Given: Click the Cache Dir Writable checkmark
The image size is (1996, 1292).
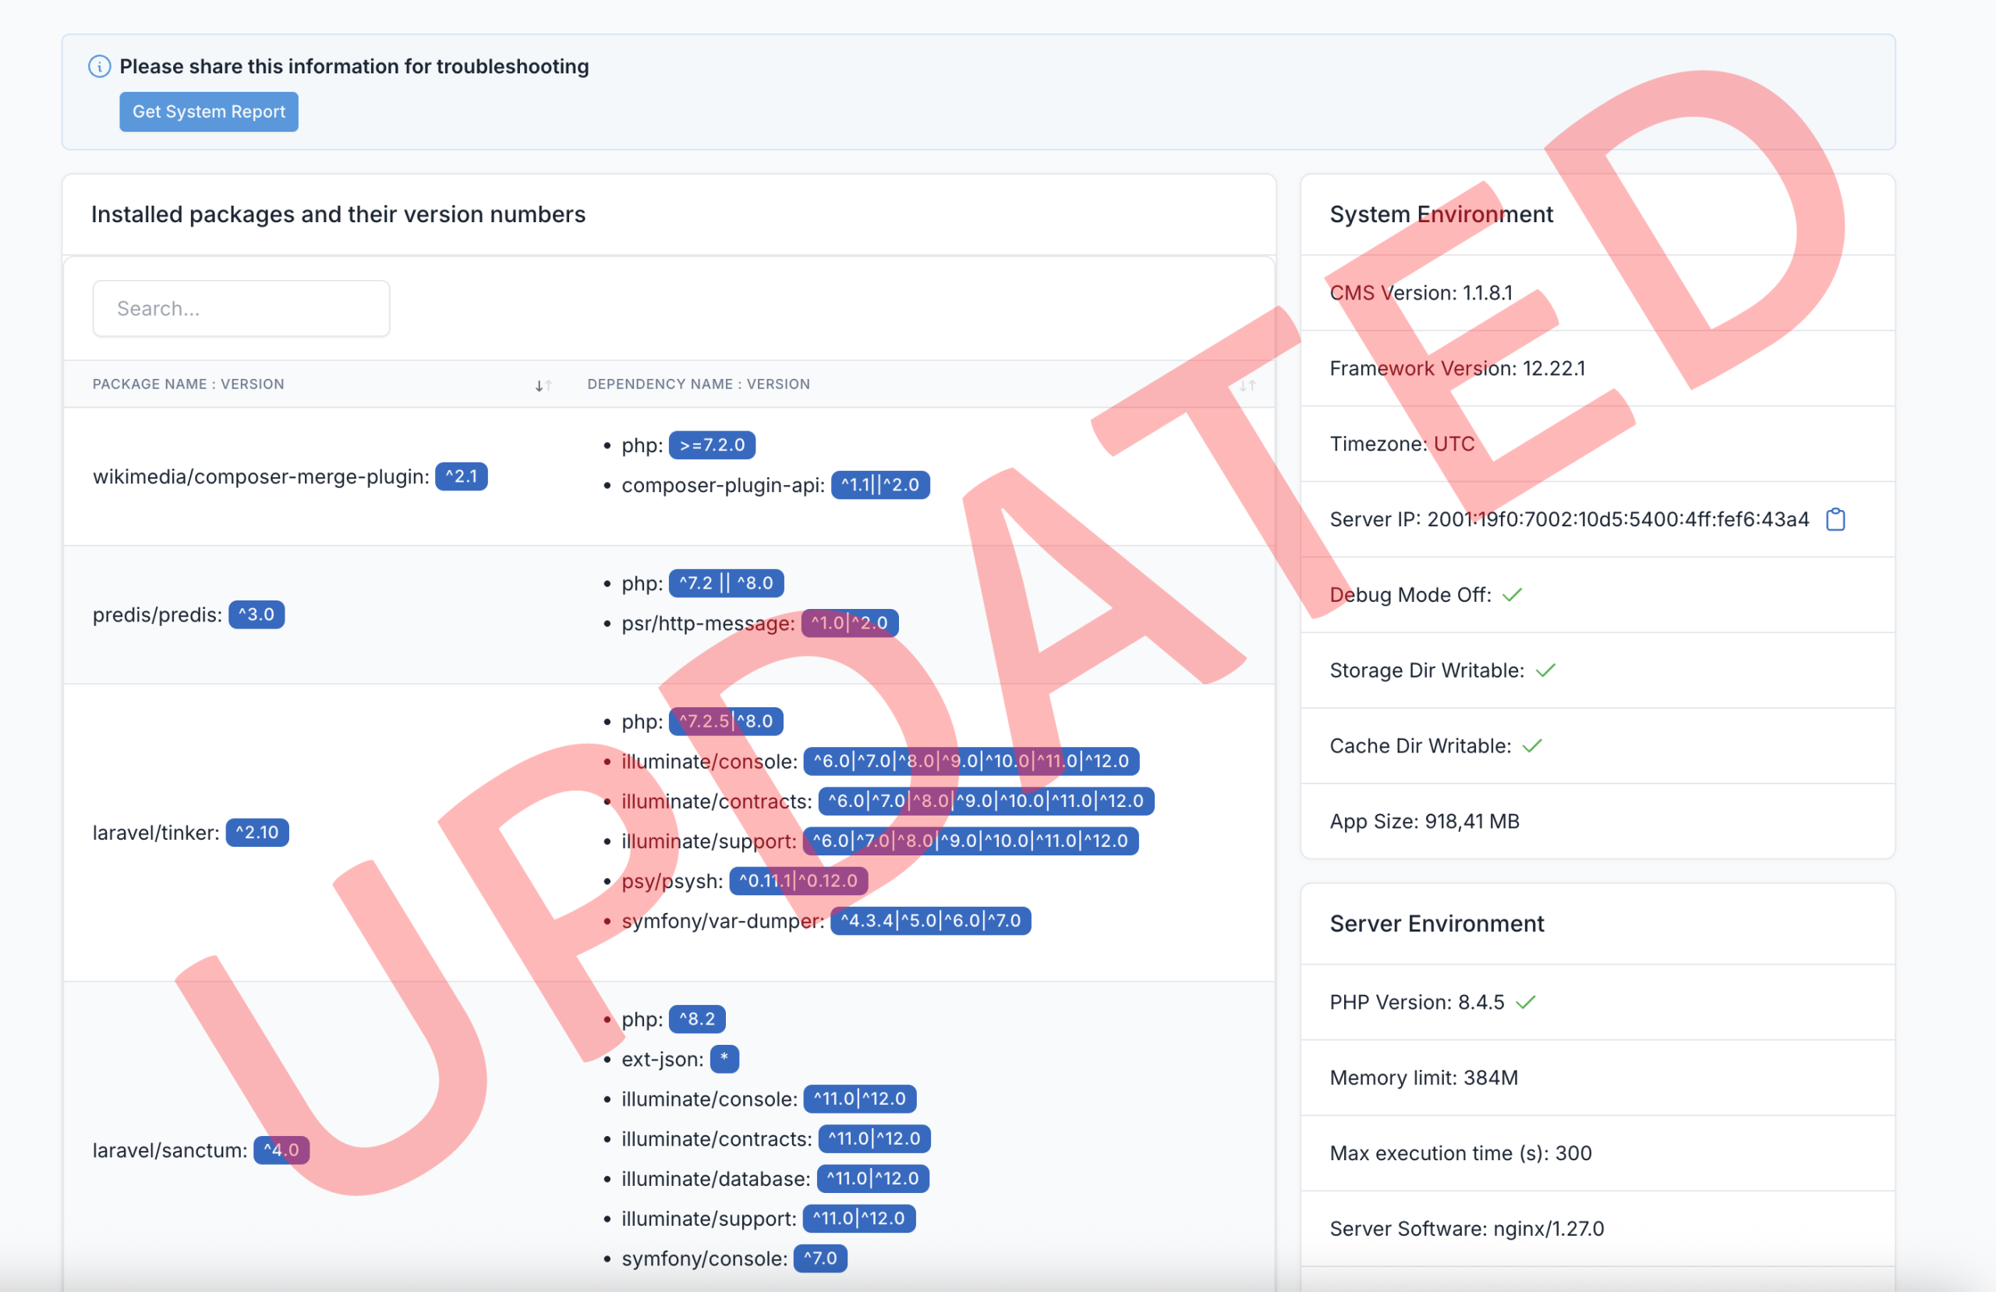Looking at the screenshot, I should [1532, 746].
